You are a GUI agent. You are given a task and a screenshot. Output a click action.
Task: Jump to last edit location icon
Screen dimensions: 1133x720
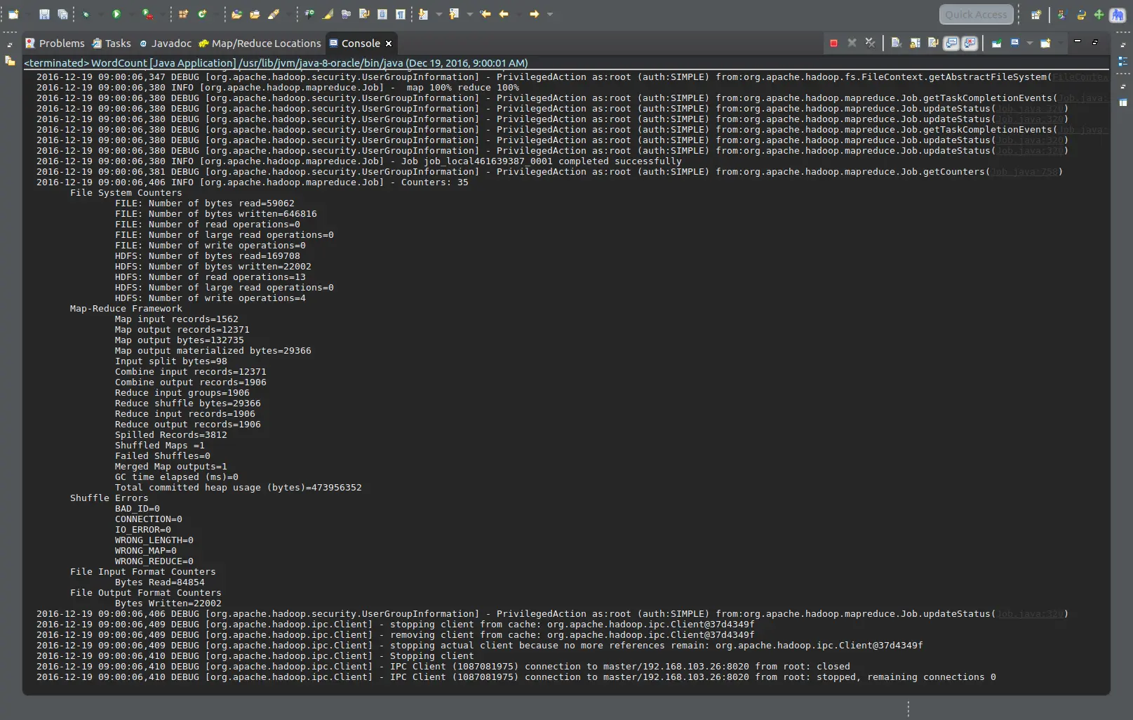pos(485,14)
